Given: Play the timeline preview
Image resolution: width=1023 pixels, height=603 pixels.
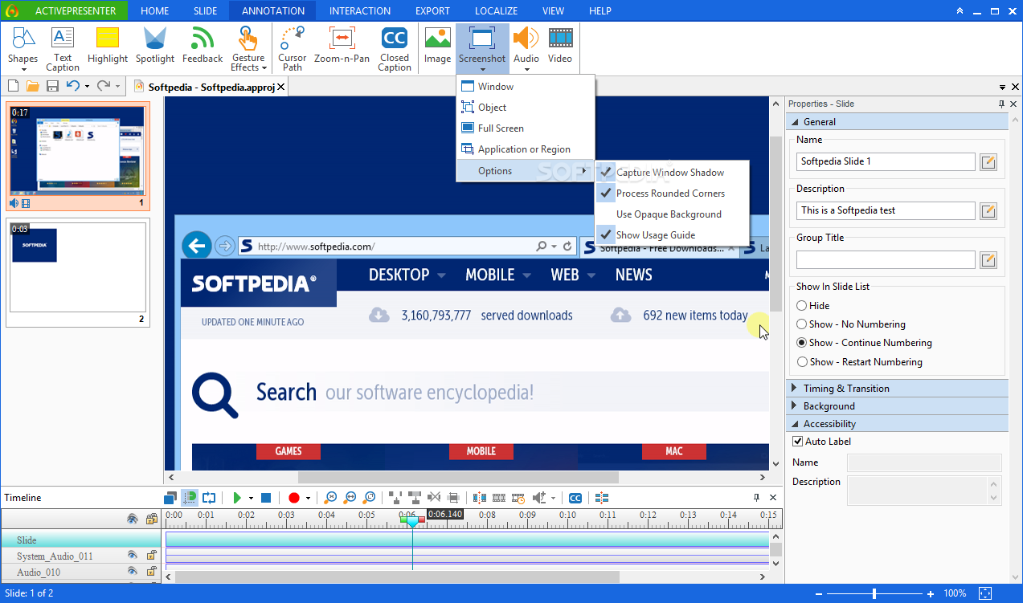Looking at the screenshot, I should click(x=237, y=498).
